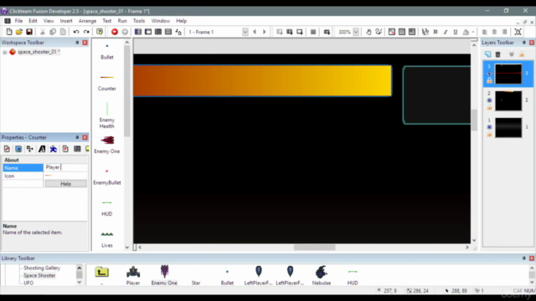Cut selection with the scissors icon
The height and width of the screenshot is (301, 536).
click(x=43, y=32)
